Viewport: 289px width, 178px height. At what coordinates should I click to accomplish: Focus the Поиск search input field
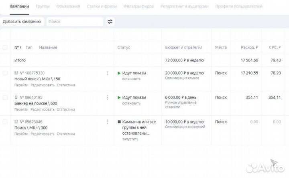click(74, 22)
